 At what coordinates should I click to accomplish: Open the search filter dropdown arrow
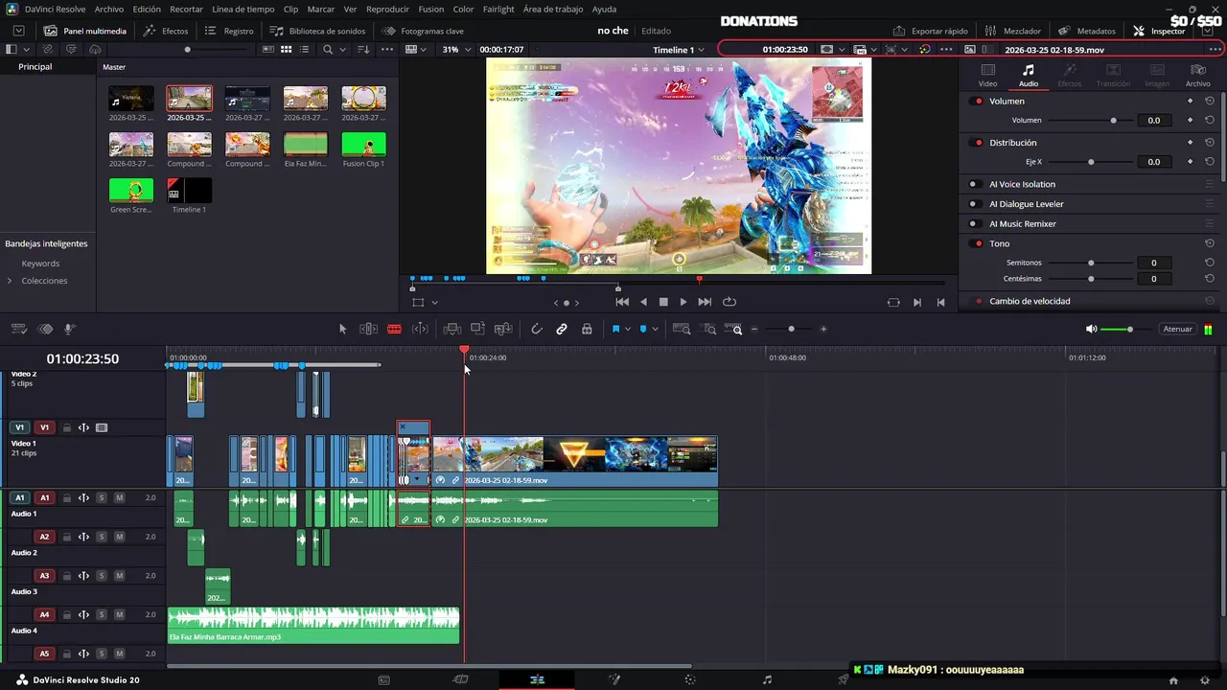point(343,50)
